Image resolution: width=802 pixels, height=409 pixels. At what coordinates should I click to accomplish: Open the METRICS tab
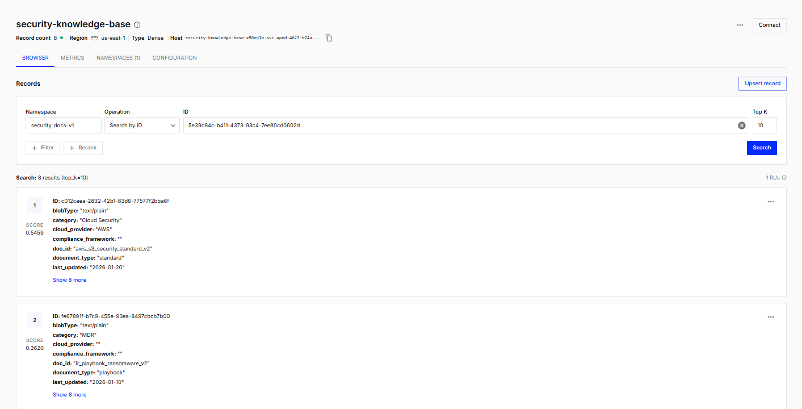73,58
